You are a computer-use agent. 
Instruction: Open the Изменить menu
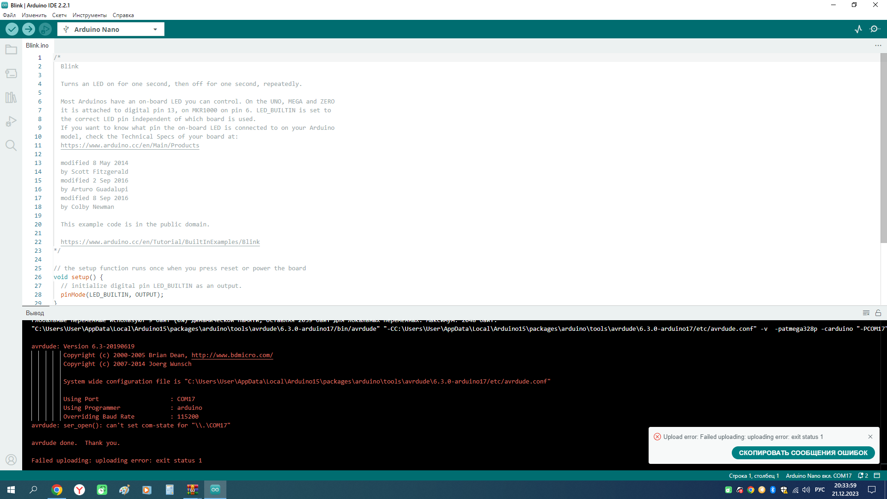[34, 15]
